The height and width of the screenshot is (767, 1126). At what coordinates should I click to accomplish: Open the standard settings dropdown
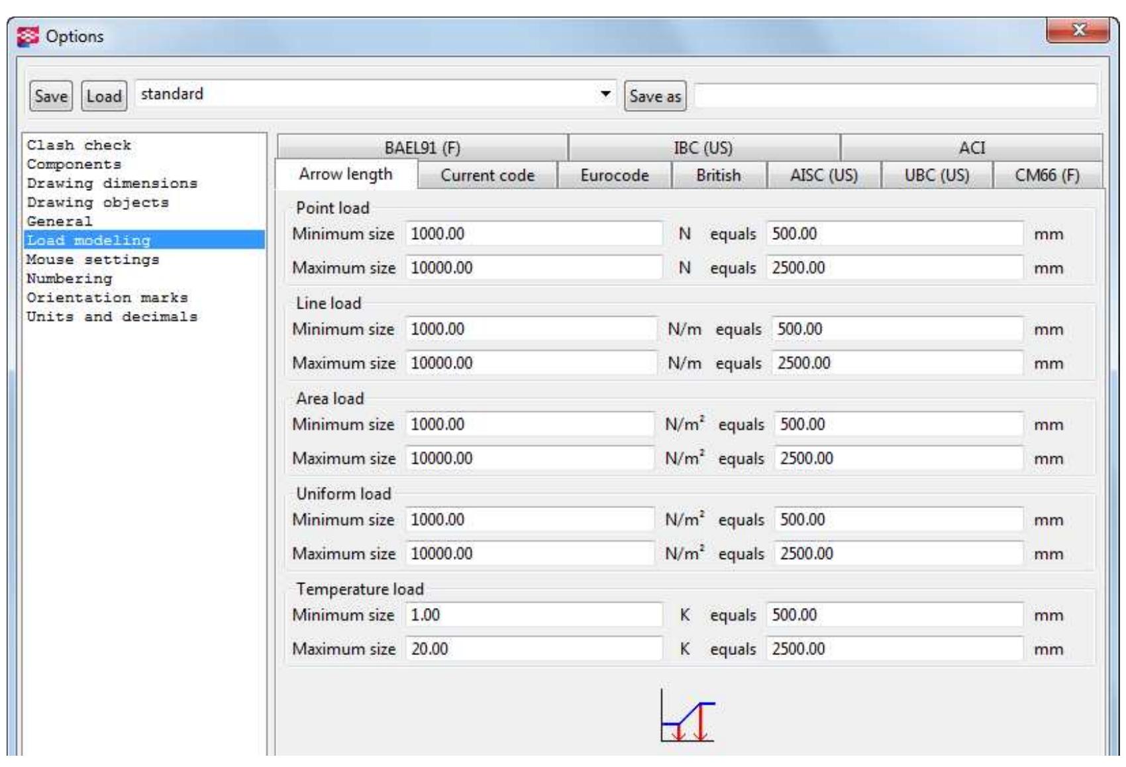pyautogui.click(x=605, y=95)
